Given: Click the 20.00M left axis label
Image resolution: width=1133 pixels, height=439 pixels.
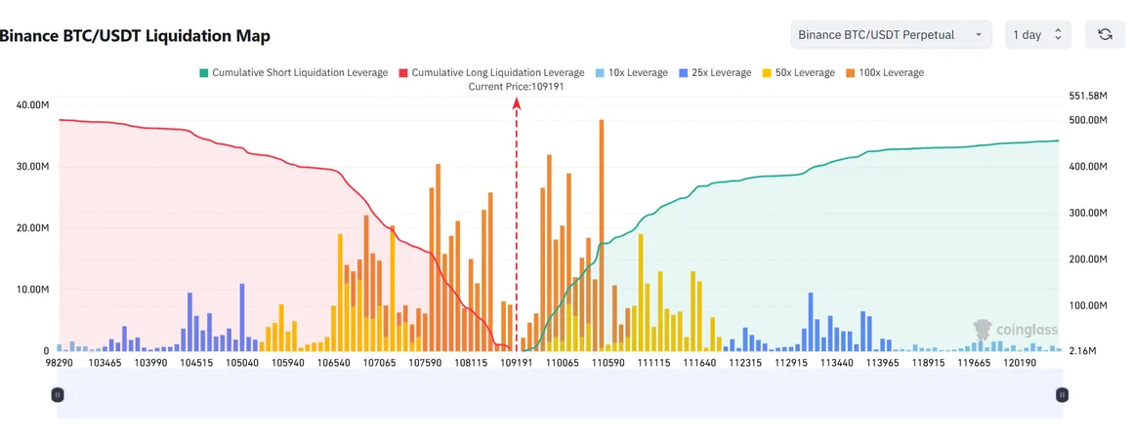Looking at the screenshot, I should coord(32,228).
